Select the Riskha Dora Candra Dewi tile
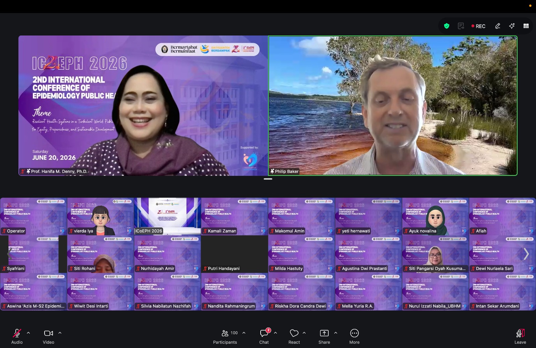This screenshot has height=348, width=536. pos(301,291)
